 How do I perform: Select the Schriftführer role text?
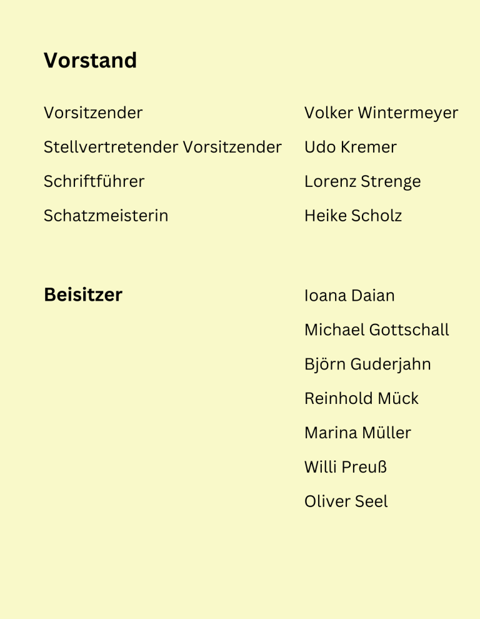94,182
